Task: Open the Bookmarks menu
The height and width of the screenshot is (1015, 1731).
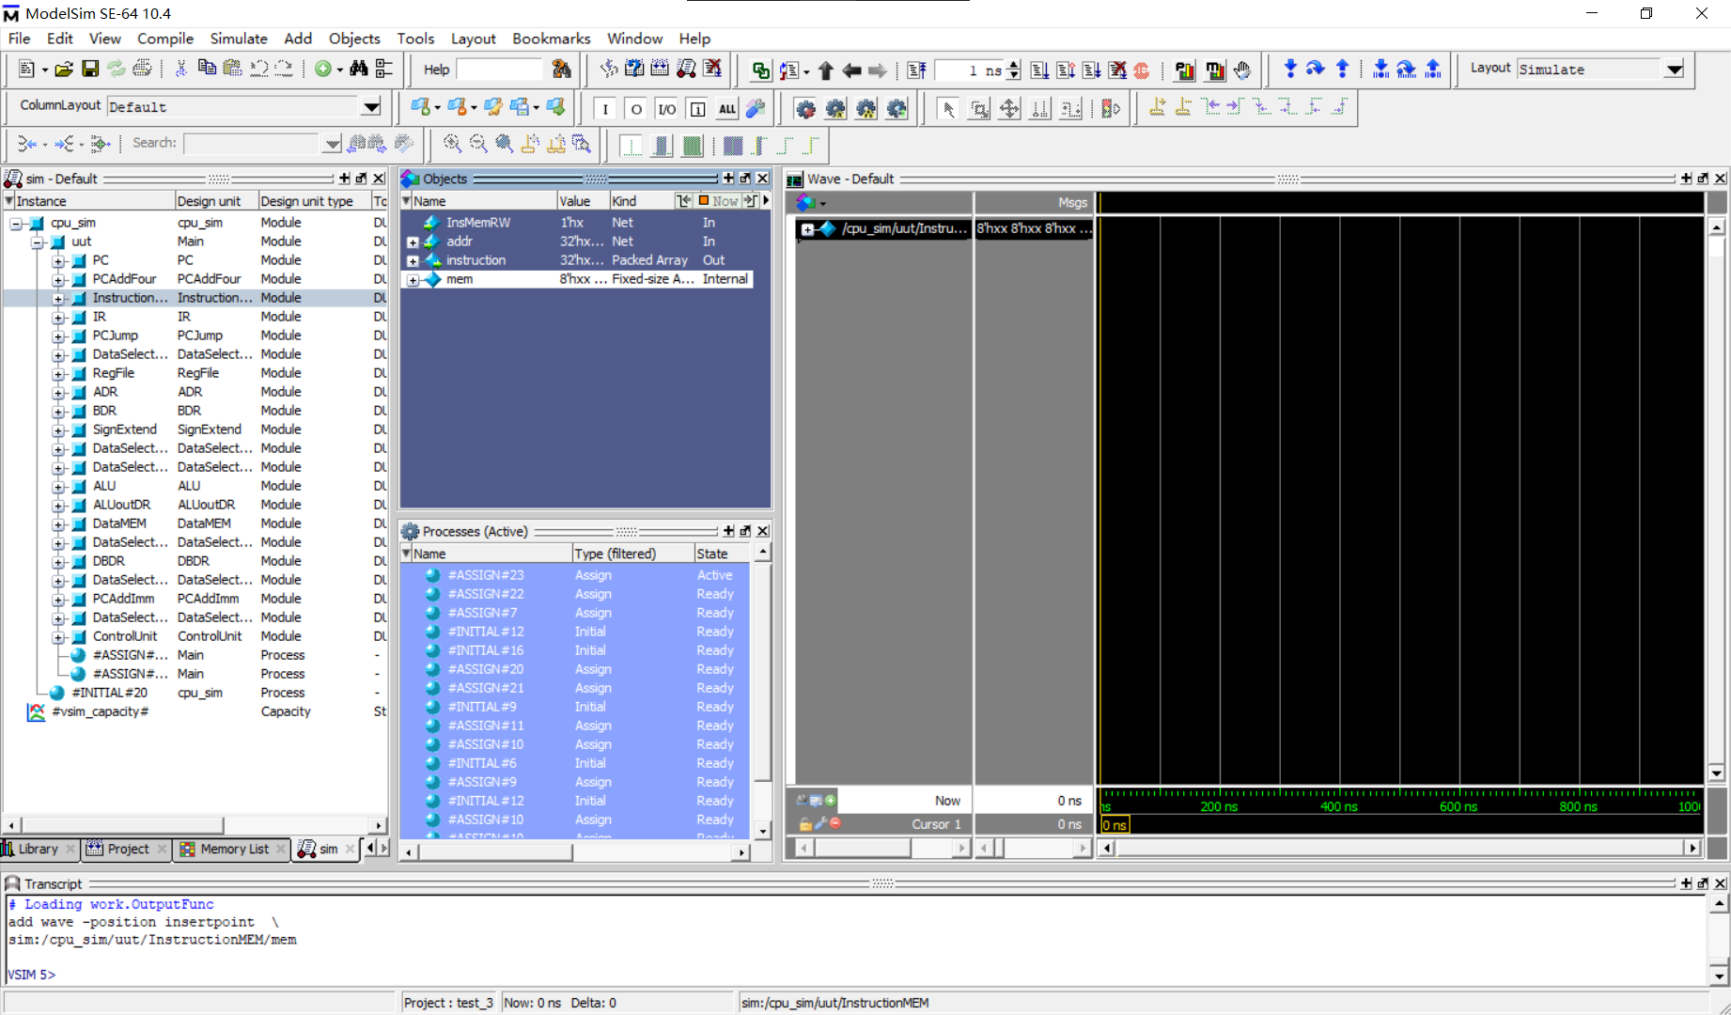Action: point(552,39)
